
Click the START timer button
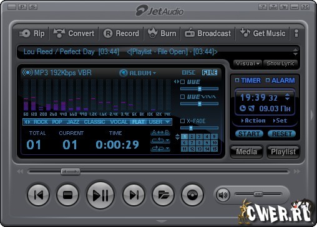click(x=249, y=134)
